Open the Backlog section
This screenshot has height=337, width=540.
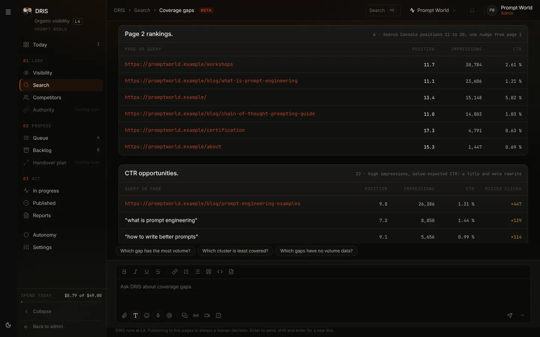click(61, 151)
